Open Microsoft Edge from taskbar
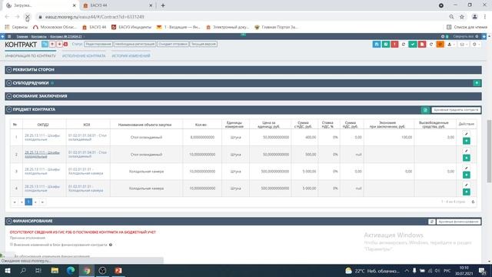The image size is (492, 277). tap(71, 270)
